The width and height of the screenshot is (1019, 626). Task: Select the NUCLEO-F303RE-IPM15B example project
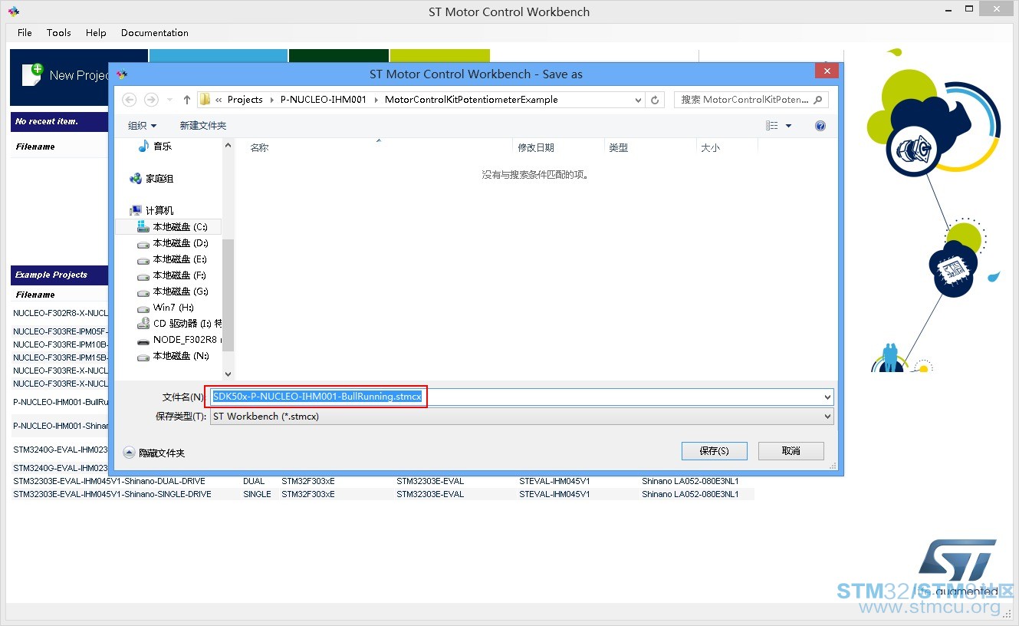pos(61,357)
